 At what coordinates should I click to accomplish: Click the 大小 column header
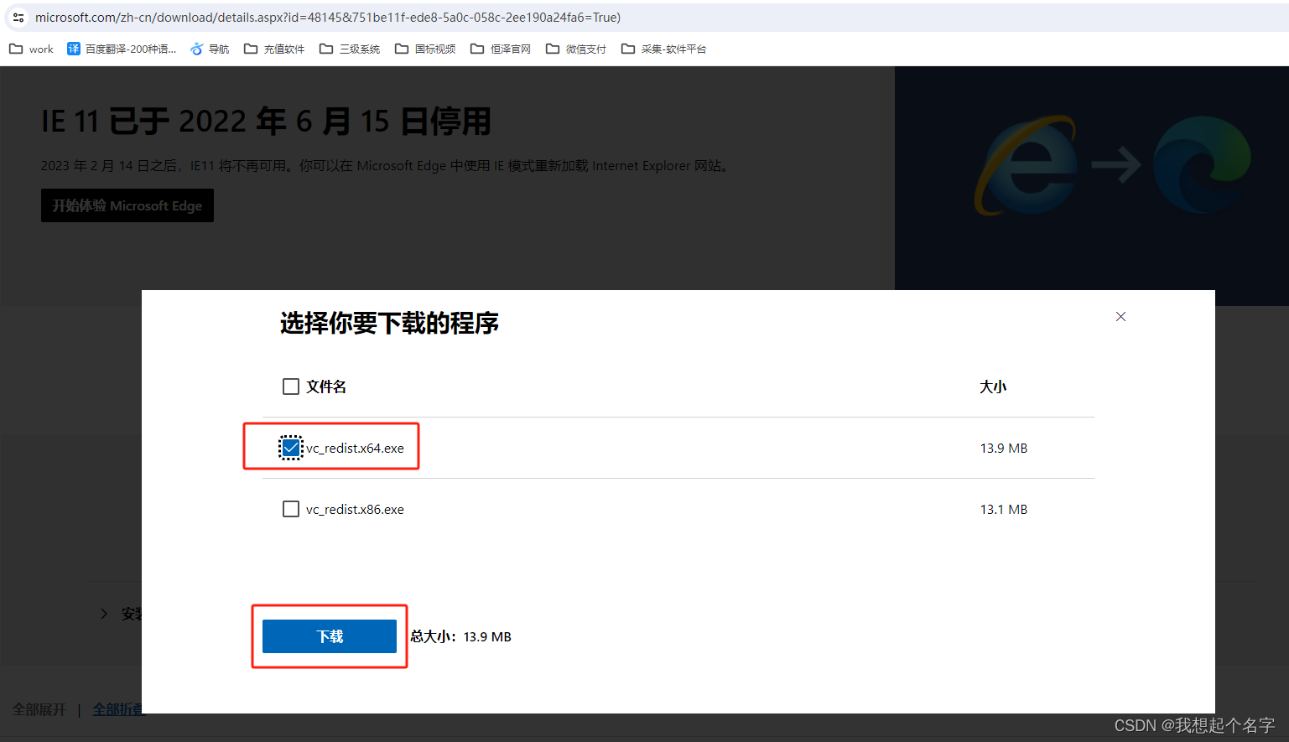point(993,387)
